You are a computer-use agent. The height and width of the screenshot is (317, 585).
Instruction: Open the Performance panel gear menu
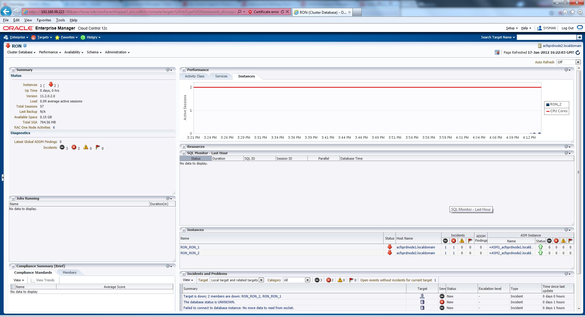point(567,70)
